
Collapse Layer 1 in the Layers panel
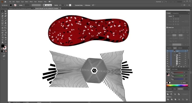click(172, 51)
